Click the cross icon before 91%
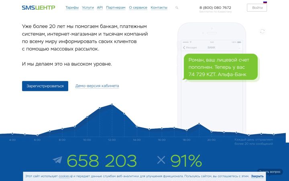289x181 pixels. [161, 160]
